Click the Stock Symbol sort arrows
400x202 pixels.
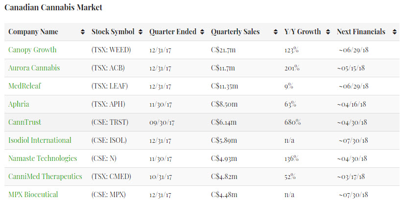[x=141, y=32]
